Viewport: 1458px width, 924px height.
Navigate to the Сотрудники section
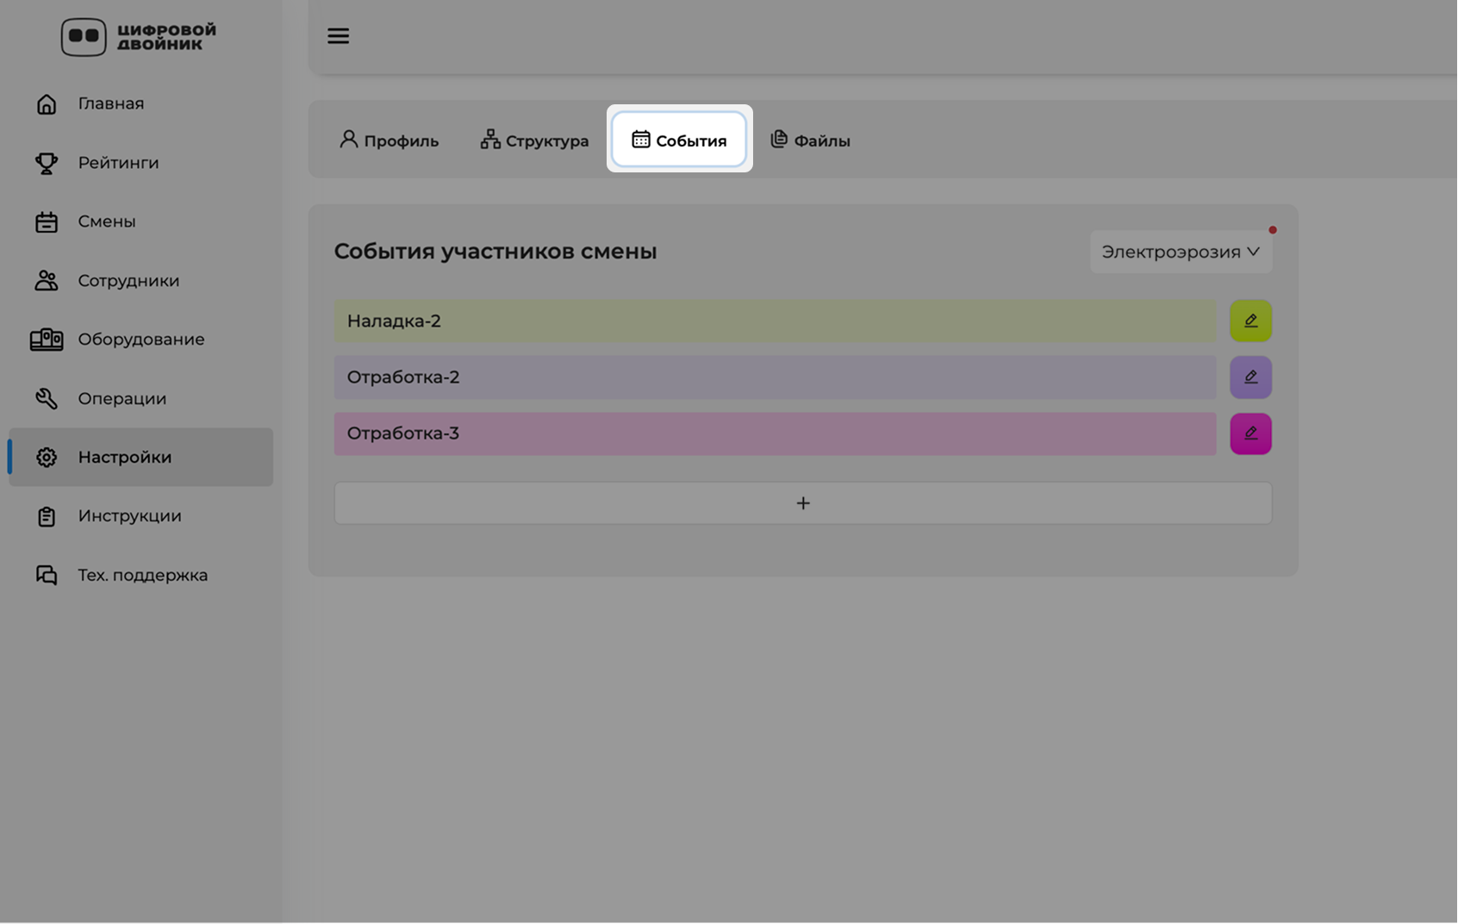128,281
